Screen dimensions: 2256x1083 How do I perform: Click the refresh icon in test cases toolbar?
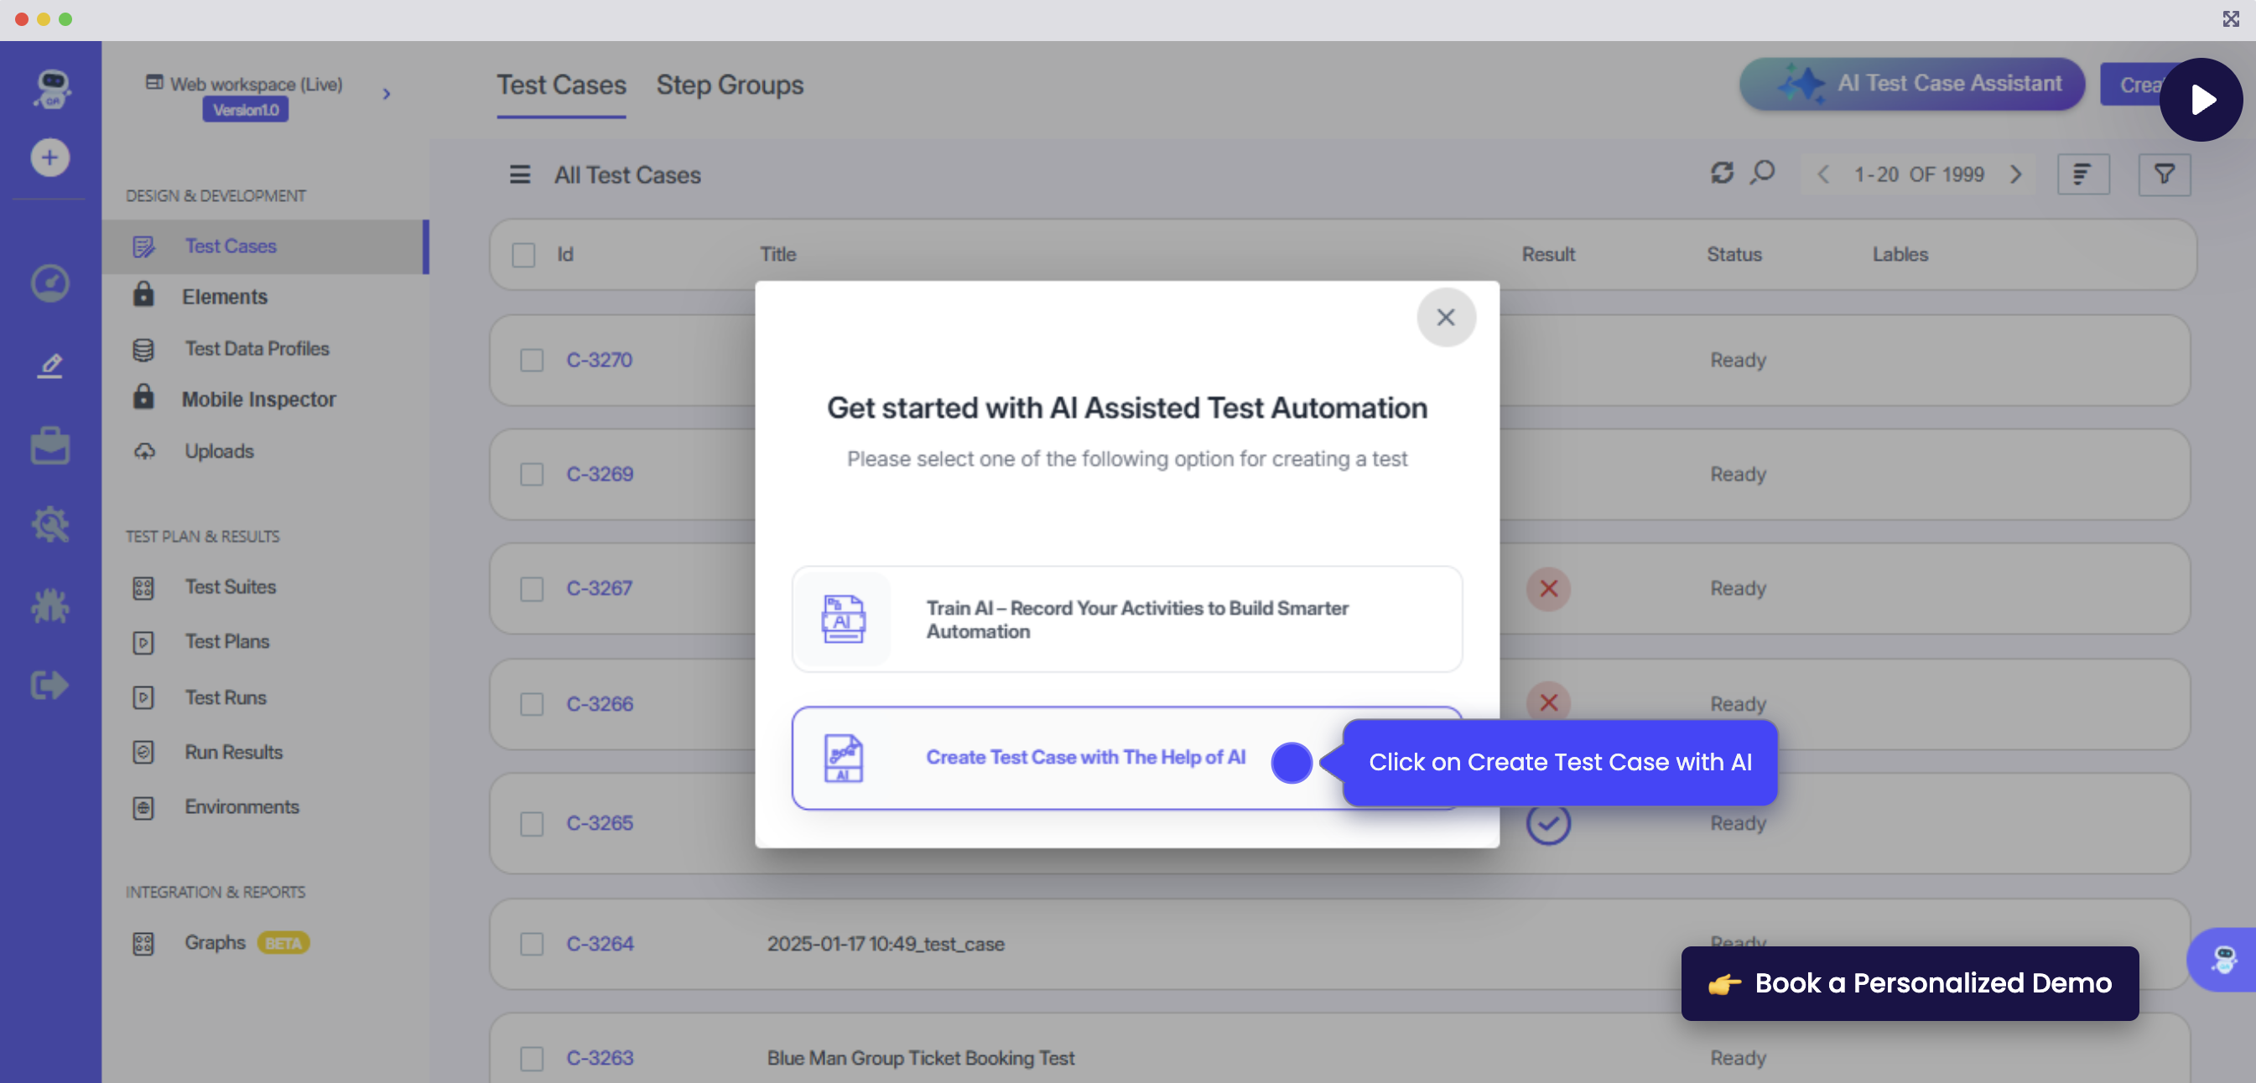click(1721, 174)
